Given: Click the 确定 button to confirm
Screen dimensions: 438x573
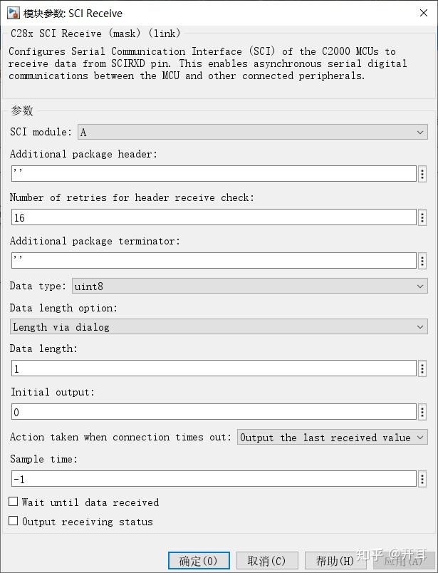Looking at the screenshot, I should click(x=198, y=560).
